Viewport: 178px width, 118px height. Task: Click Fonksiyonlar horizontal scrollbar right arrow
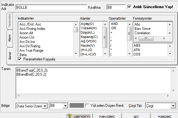click(164, 39)
